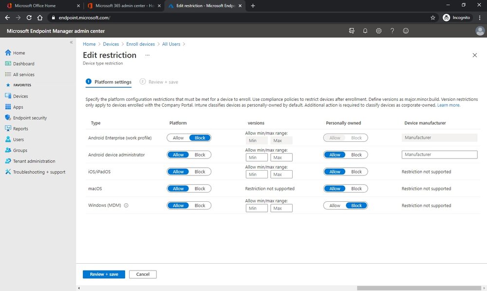Screen dimensions: 487x291
Task: Open the Learn more link
Action: coord(449,105)
